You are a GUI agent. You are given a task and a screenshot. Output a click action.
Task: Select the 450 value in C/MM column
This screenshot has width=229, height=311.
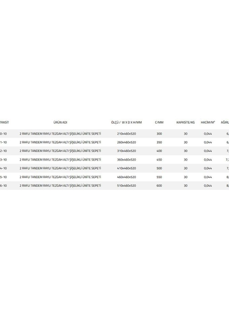[159, 160]
